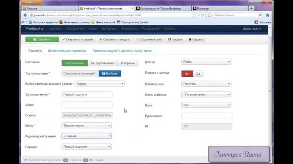Open Часто посещаемые bookmark folder

[x=43, y=22]
